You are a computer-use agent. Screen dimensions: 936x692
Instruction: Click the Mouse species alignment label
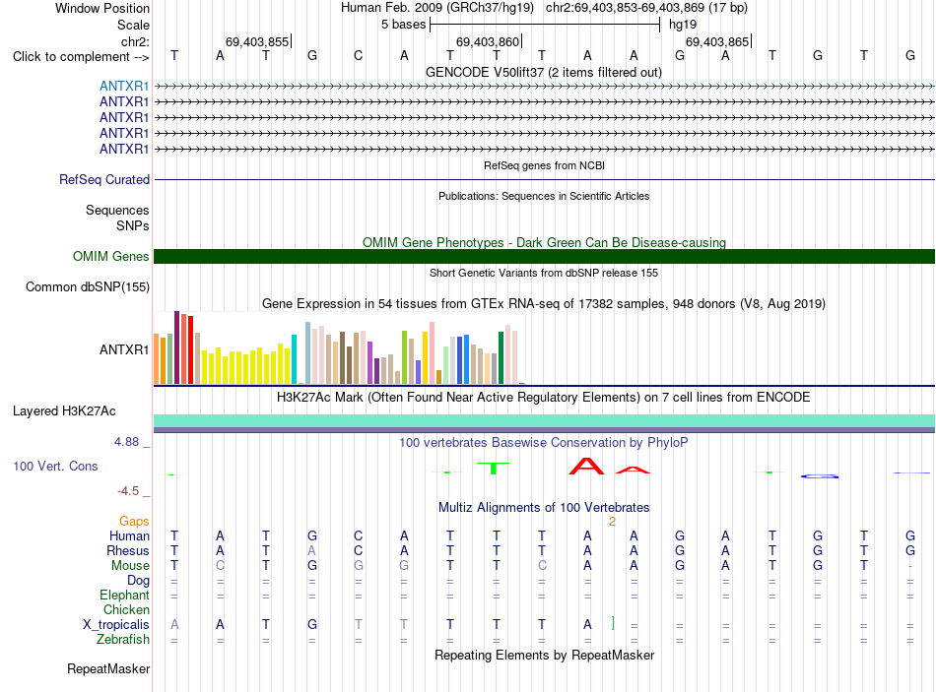pos(130,566)
